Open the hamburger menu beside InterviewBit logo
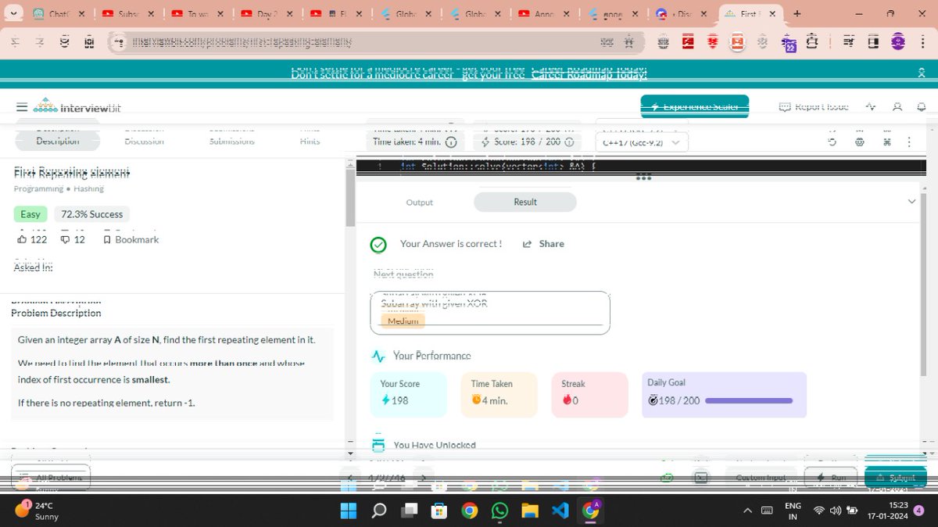938x527 pixels. coord(21,107)
